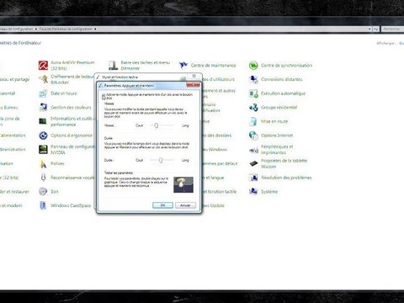
Task: Open Windows CardSpace icon
Action: coord(43,205)
